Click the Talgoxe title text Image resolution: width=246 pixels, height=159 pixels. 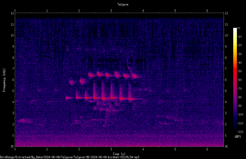click(123, 4)
